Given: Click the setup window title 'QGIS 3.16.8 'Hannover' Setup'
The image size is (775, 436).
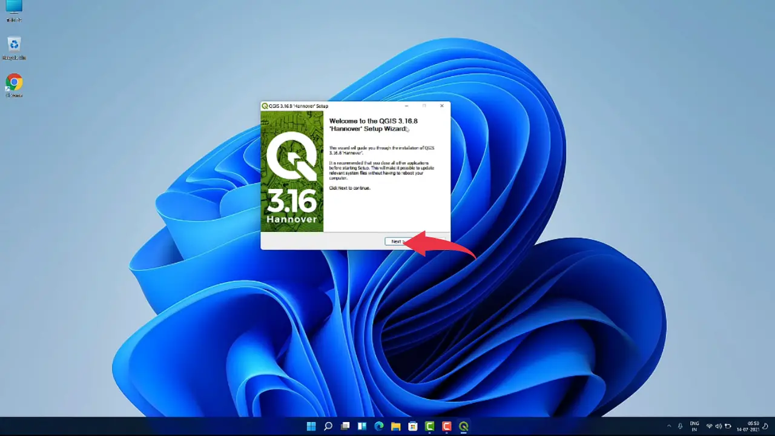Looking at the screenshot, I should point(298,106).
